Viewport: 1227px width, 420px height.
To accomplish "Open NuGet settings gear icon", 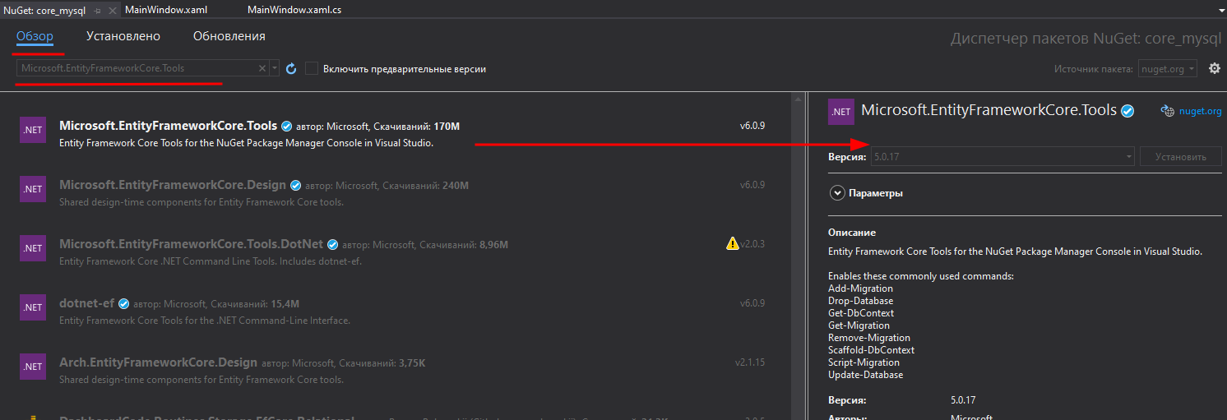I will [1214, 69].
